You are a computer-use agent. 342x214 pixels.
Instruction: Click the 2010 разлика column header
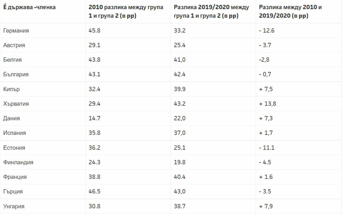(125, 12)
